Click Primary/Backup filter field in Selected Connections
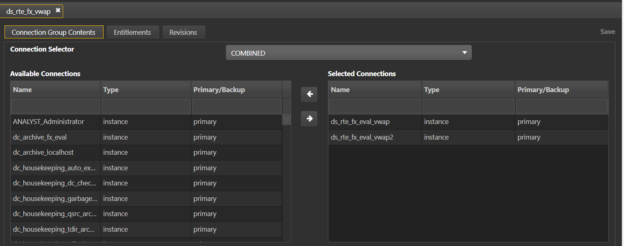The width and height of the screenshot is (624, 246). pos(561,106)
